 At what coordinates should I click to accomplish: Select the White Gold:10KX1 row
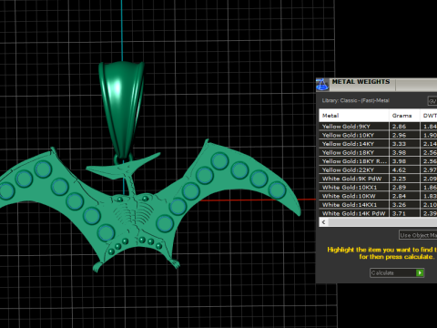pos(378,188)
